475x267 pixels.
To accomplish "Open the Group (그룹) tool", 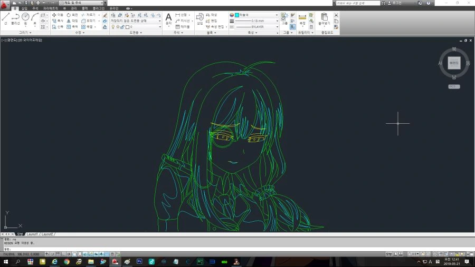I will point(284,19).
